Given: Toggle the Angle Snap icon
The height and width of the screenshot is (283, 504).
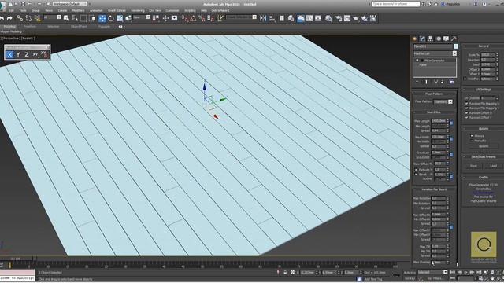Looking at the screenshot, I should tap(193, 18).
